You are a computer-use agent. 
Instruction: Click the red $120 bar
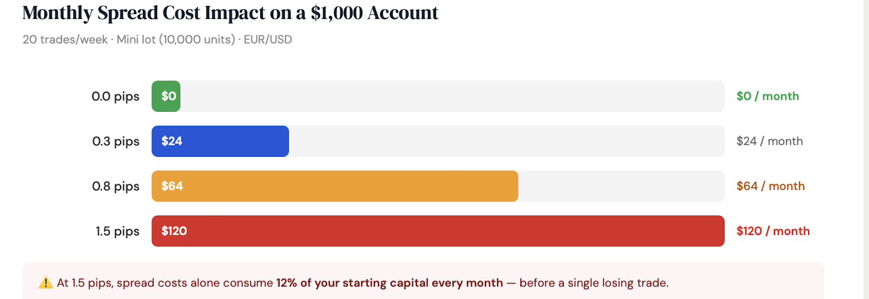click(x=438, y=231)
